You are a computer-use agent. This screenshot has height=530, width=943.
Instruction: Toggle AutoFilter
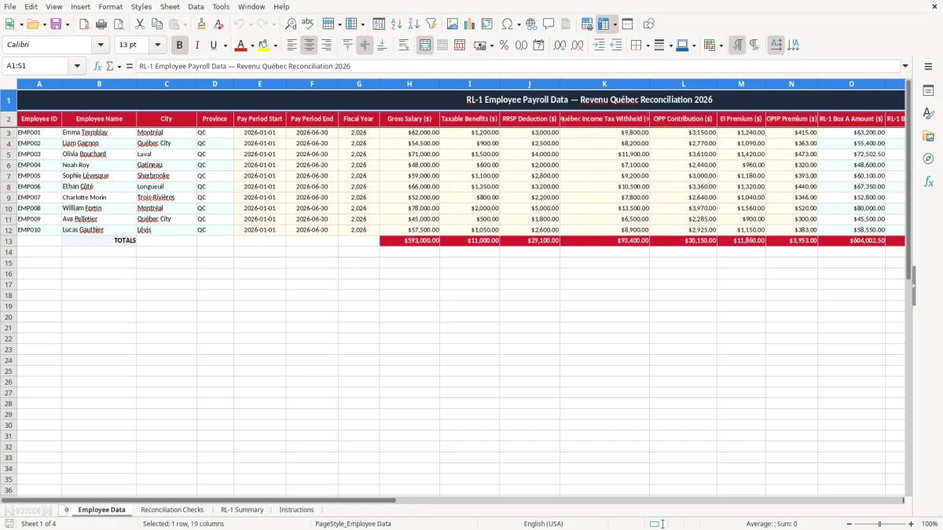click(x=431, y=24)
